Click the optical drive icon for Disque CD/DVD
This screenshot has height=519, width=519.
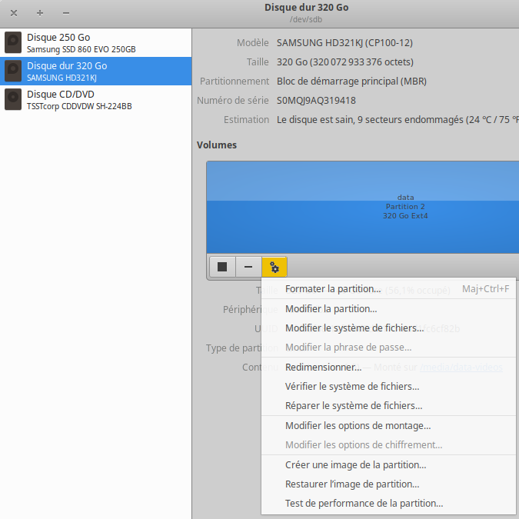(x=13, y=99)
